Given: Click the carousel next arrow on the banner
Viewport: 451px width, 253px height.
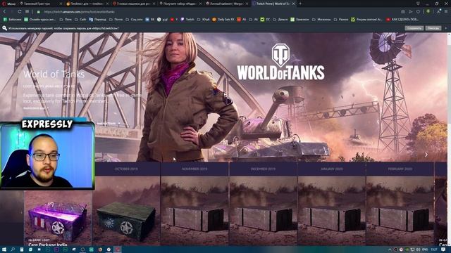Looking at the screenshot, I should tap(426, 155).
